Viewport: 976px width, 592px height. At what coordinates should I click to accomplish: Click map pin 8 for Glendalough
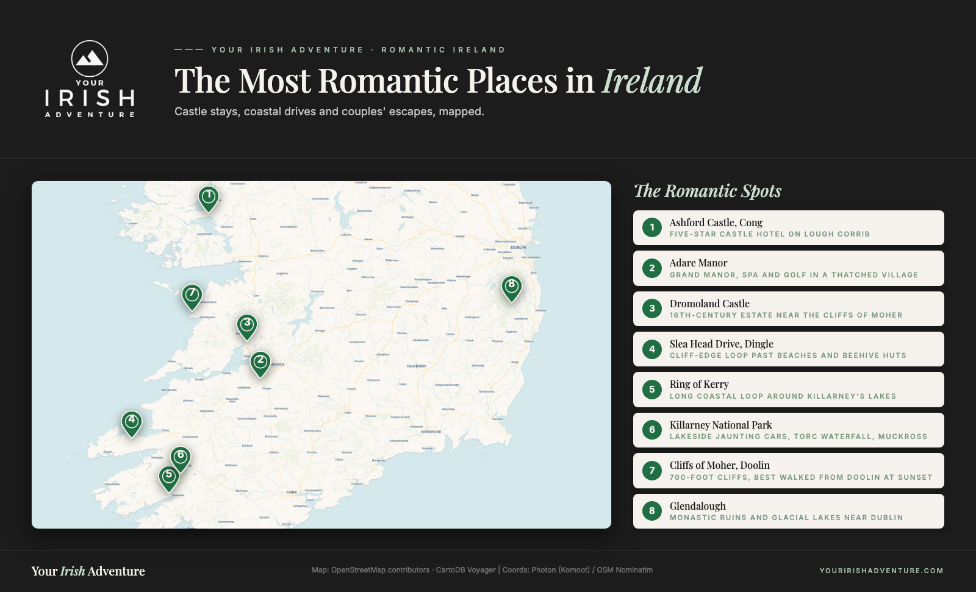click(512, 288)
